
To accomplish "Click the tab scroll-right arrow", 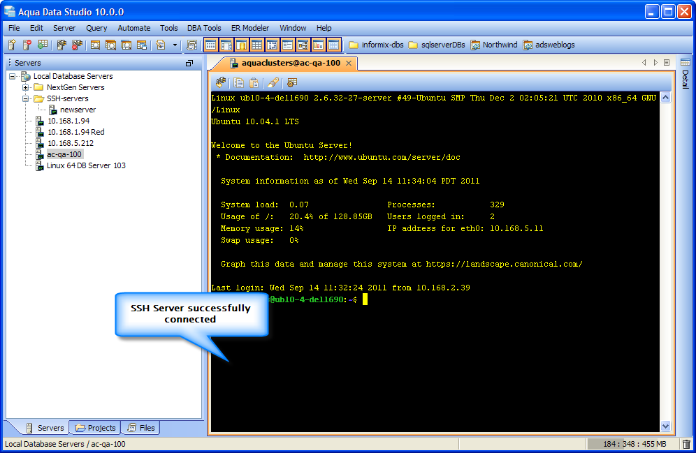I will (x=655, y=63).
